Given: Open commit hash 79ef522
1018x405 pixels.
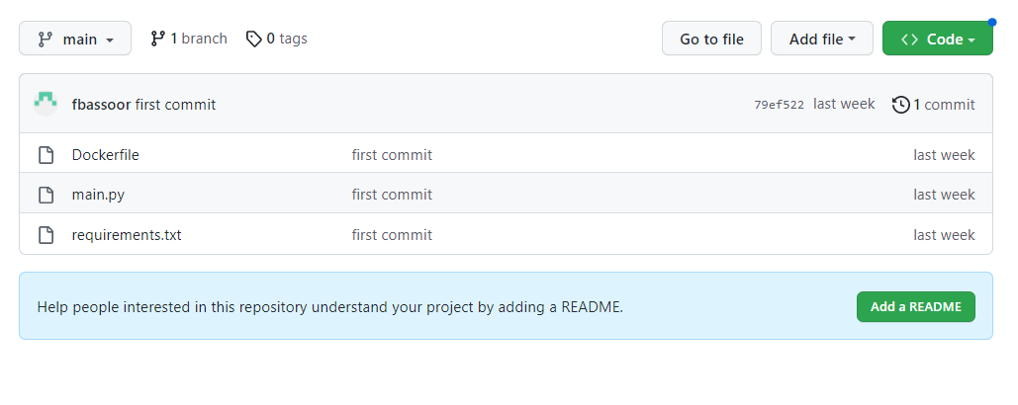Looking at the screenshot, I should (x=779, y=105).
